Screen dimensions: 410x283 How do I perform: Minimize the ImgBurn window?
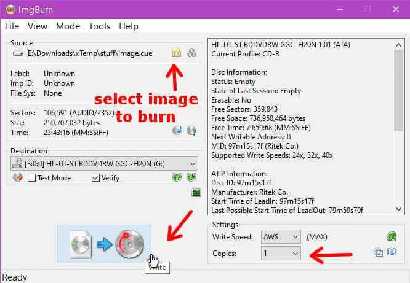pyautogui.click(x=340, y=9)
